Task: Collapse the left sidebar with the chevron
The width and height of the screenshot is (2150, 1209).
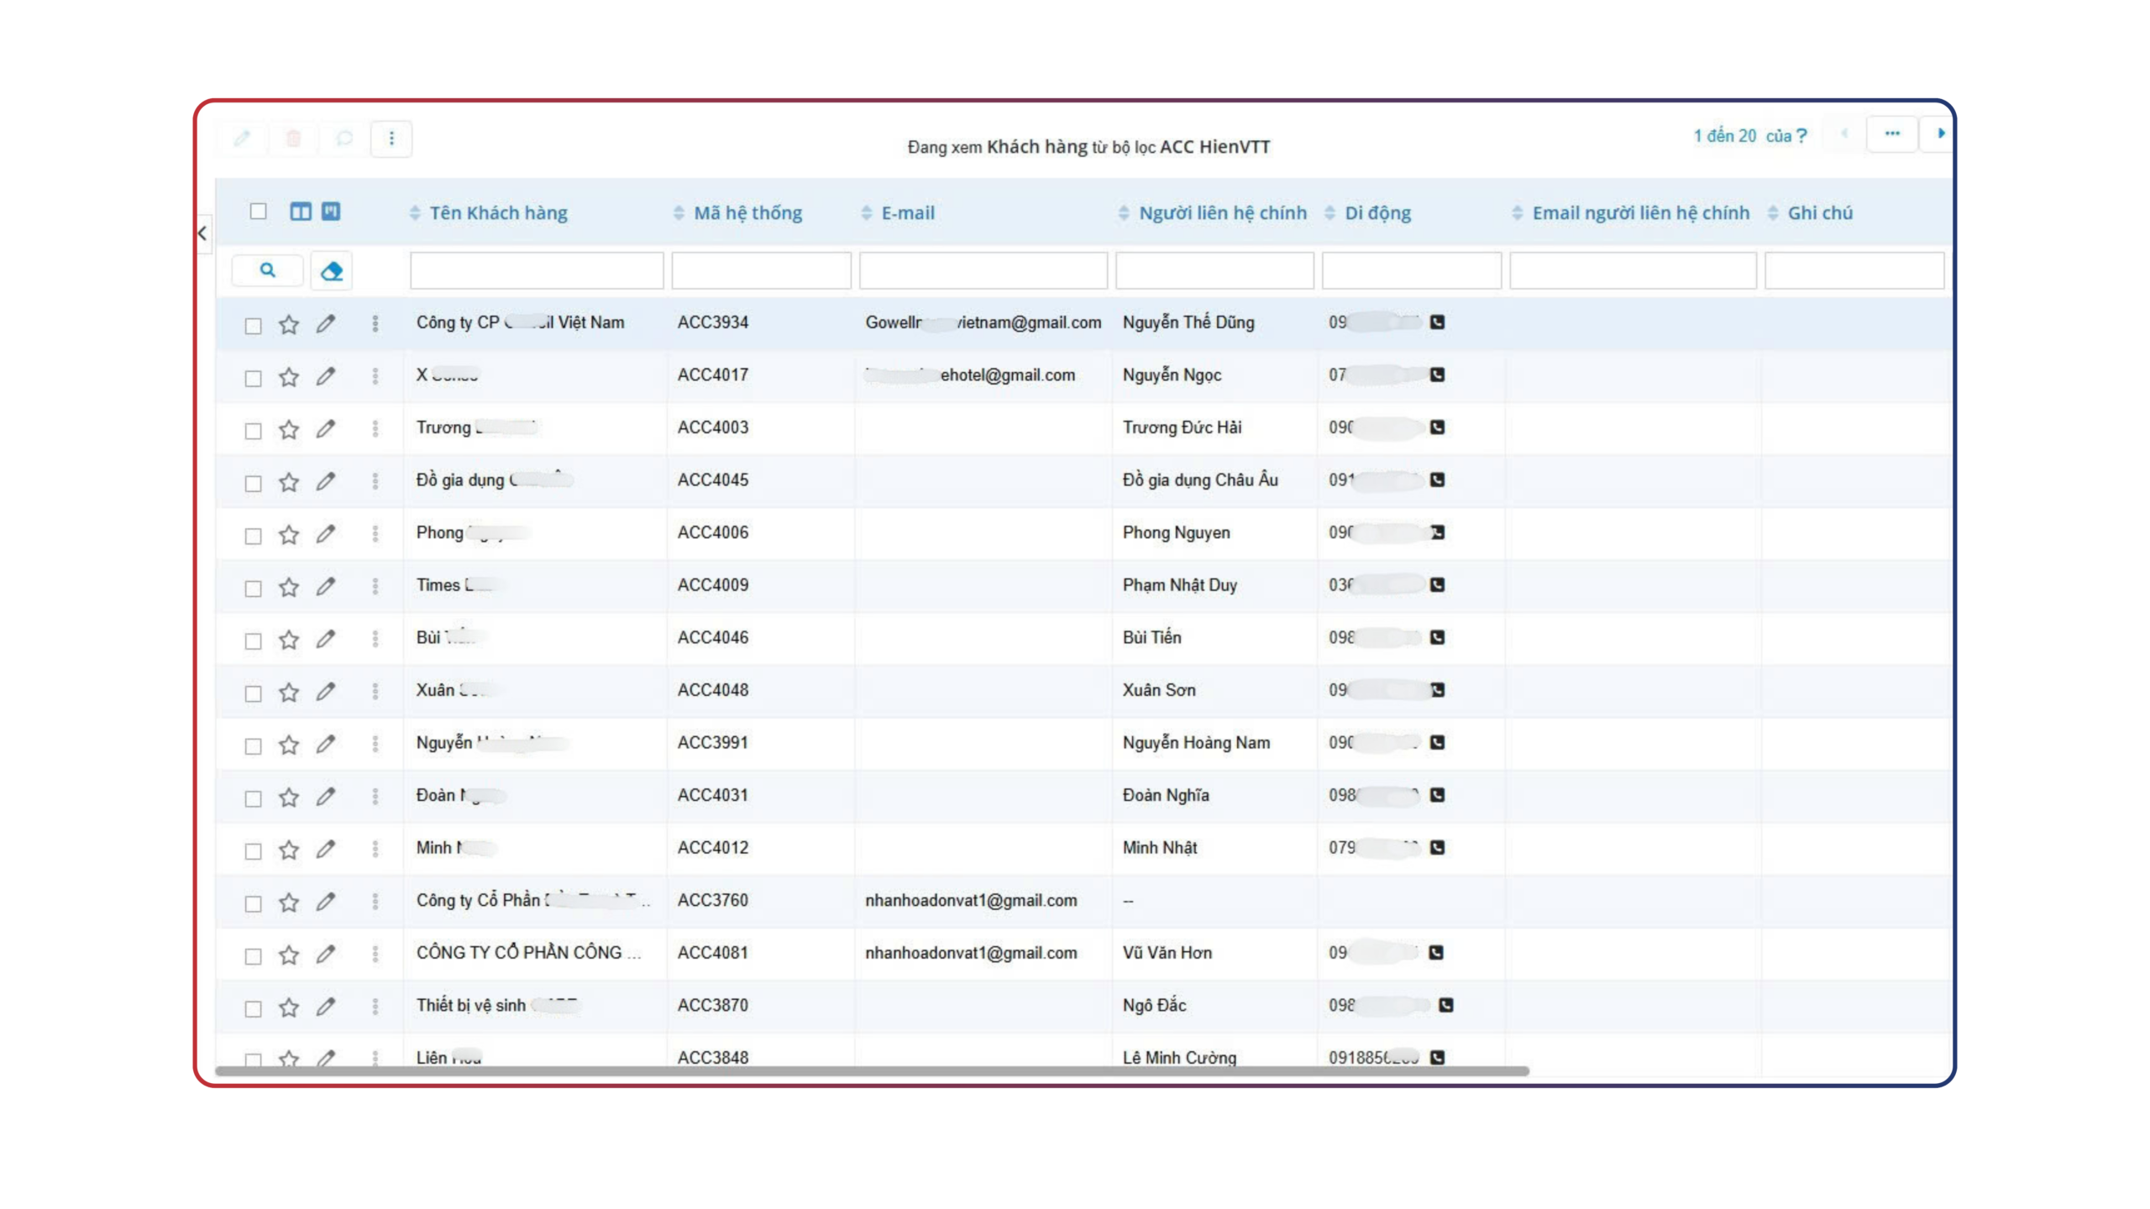Action: [x=202, y=234]
